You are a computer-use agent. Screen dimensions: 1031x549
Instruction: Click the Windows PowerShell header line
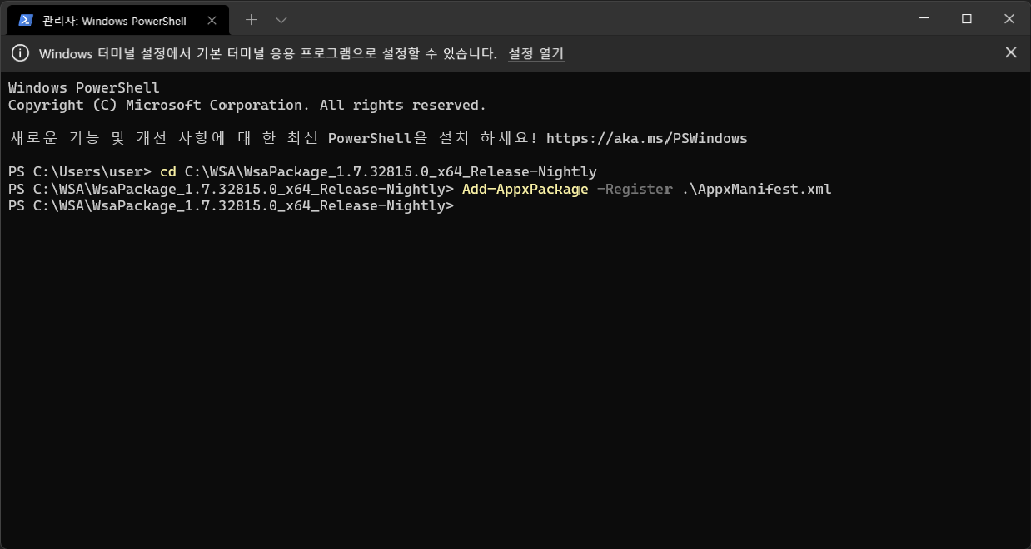click(84, 88)
